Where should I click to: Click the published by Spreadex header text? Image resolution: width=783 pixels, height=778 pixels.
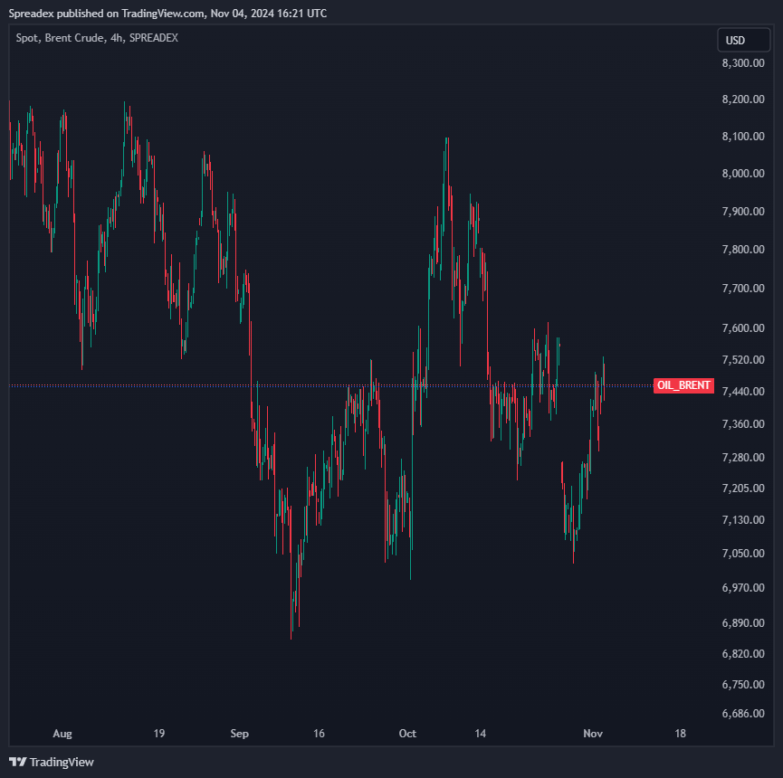[x=167, y=14]
